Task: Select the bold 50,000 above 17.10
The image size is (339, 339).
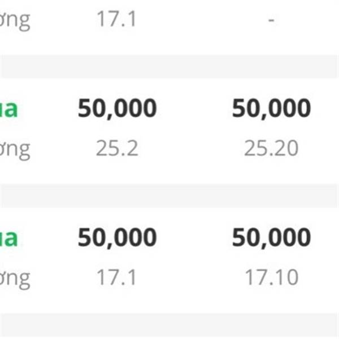Action: [x=271, y=238]
